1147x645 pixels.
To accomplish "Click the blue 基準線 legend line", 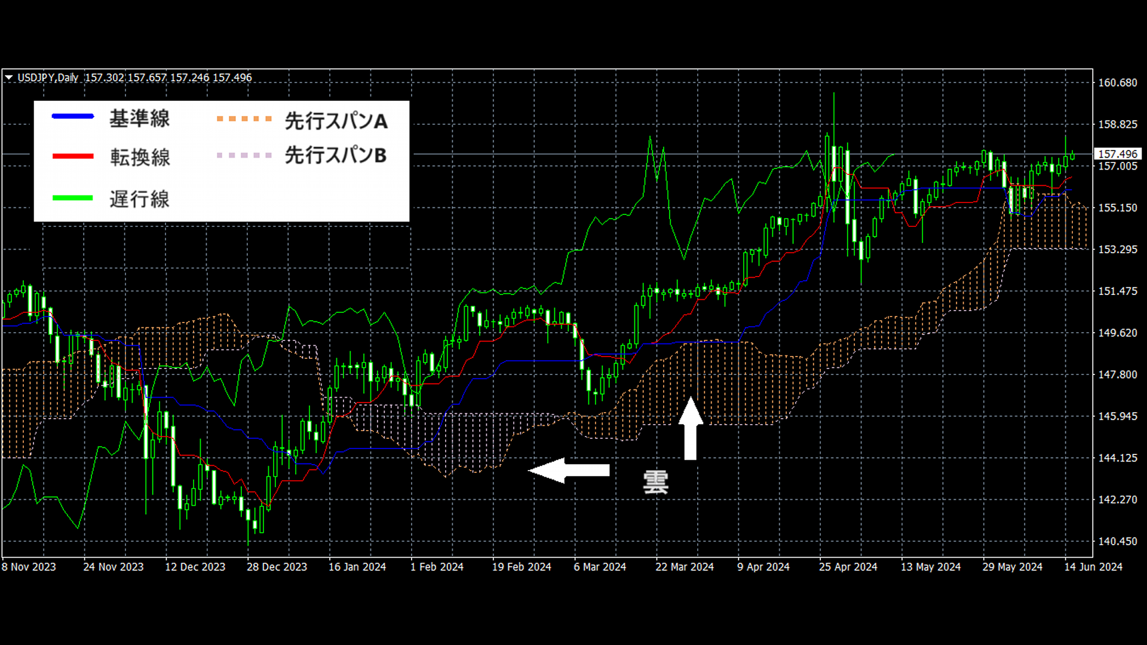I will click(x=73, y=116).
